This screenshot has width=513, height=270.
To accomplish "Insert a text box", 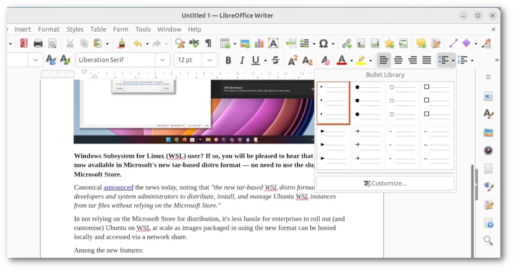I will 273,43.
